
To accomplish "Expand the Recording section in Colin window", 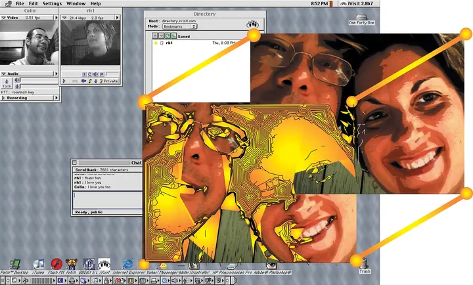I will (x=3, y=98).
